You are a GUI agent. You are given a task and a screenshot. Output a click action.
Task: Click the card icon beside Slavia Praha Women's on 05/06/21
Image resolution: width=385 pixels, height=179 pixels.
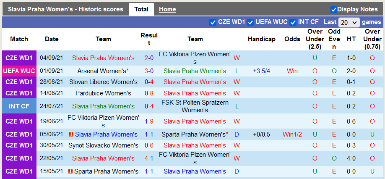coord(71,134)
